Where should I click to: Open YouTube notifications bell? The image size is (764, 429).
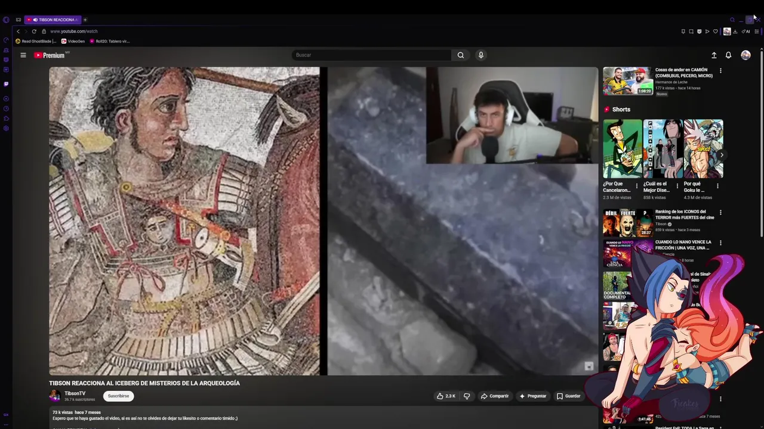coord(728,55)
